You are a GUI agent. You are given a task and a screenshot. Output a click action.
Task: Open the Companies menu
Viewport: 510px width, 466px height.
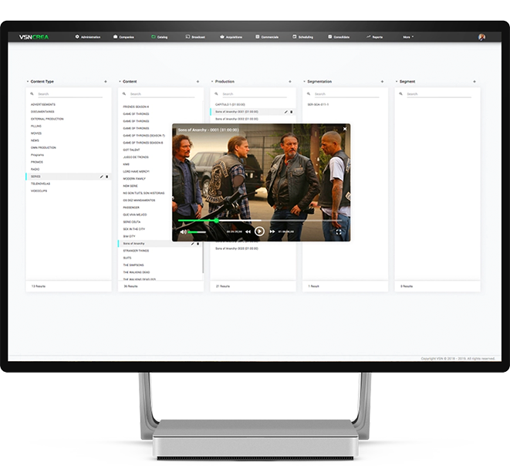point(123,37)
